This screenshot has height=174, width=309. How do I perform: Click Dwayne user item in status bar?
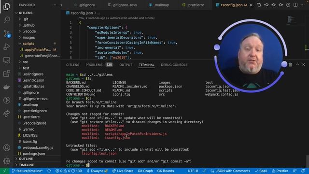click(x=97, y=171)
